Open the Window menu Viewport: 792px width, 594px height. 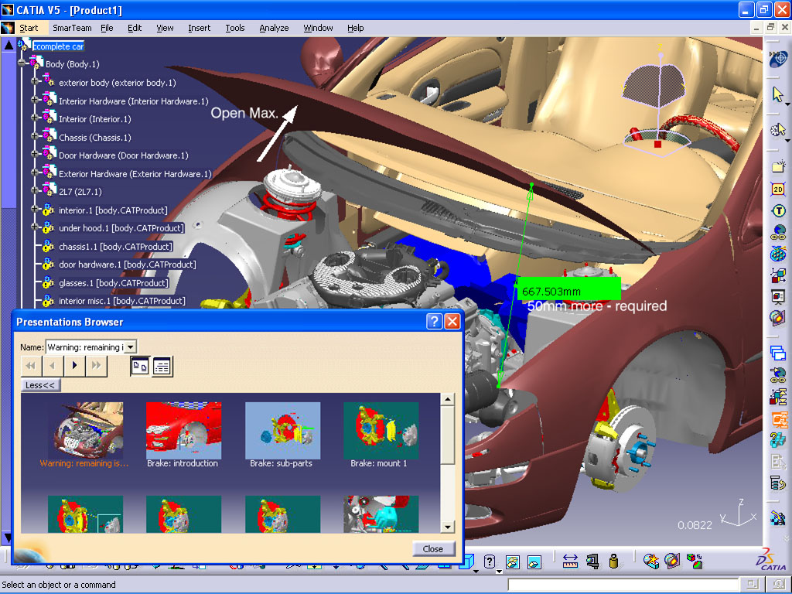(318, 28)
